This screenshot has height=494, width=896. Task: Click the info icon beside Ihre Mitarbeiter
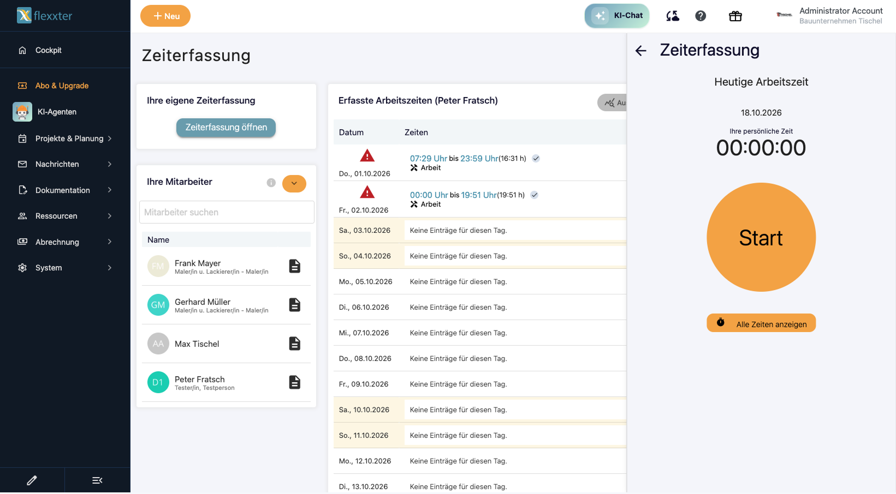(271, 183)
